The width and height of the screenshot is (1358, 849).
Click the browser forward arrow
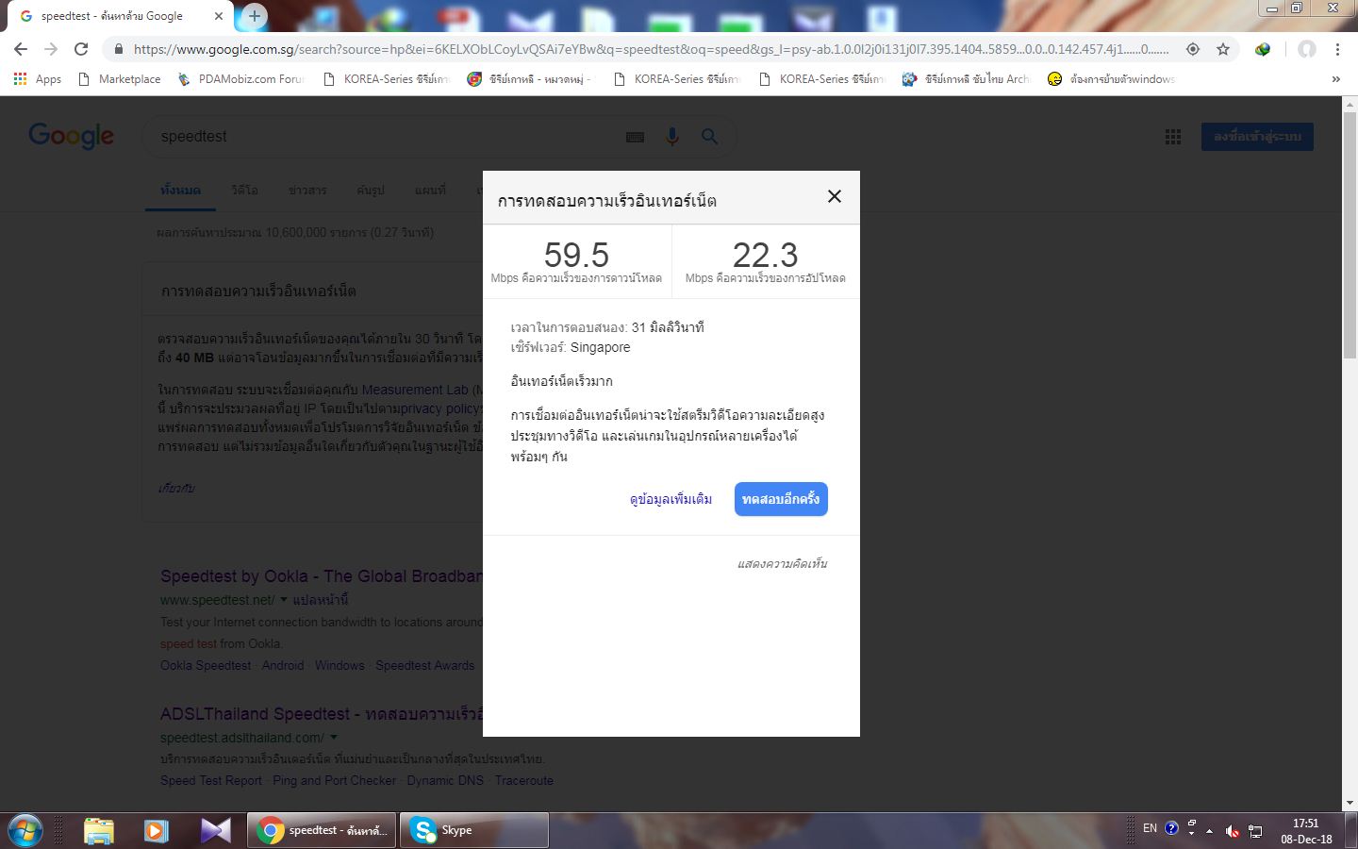coord(51,49)
